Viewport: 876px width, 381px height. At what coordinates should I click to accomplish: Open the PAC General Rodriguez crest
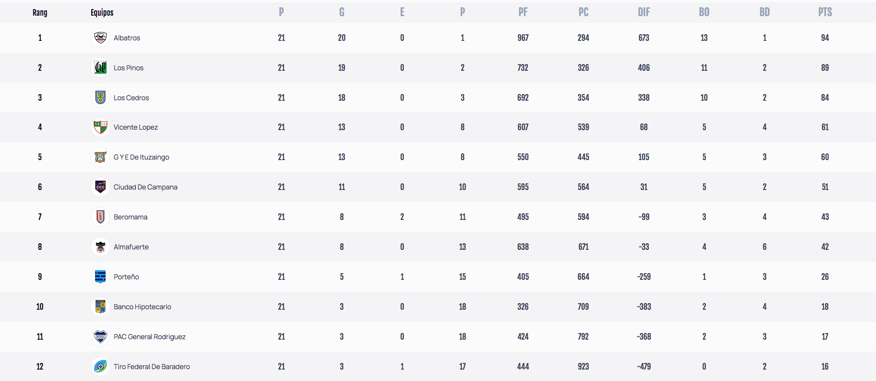pos(100,336)
